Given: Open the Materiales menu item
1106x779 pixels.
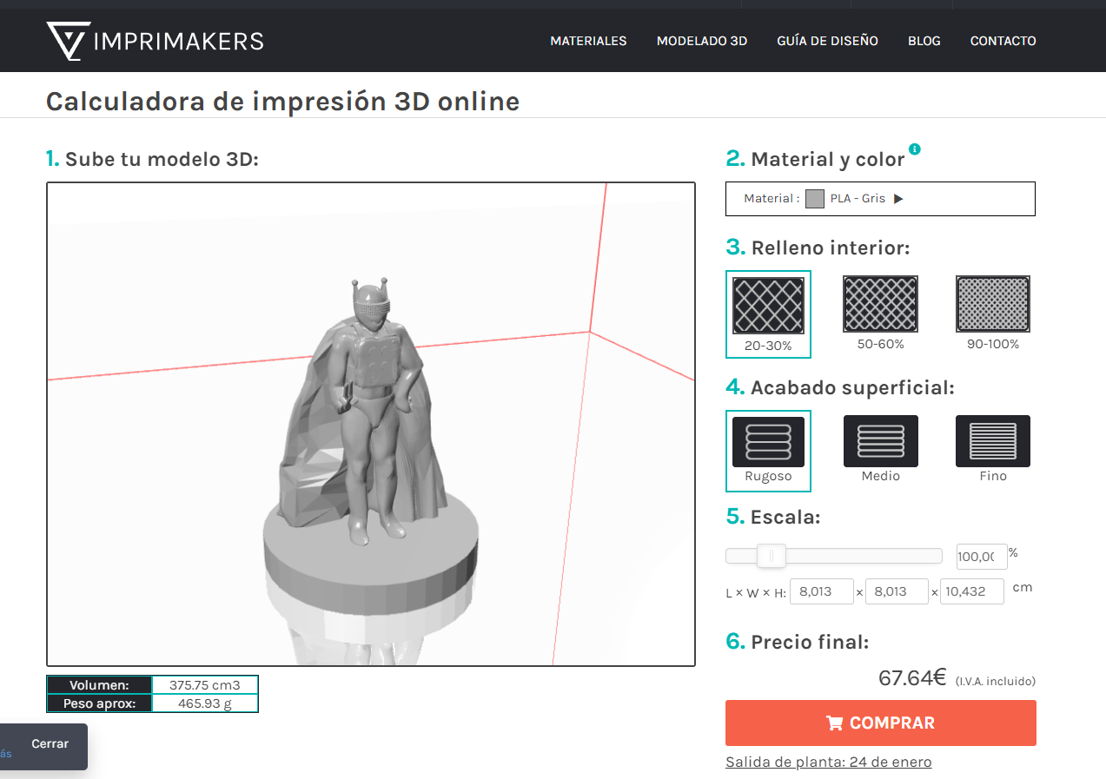Looking at the screenshot, I should click(588, 41).
